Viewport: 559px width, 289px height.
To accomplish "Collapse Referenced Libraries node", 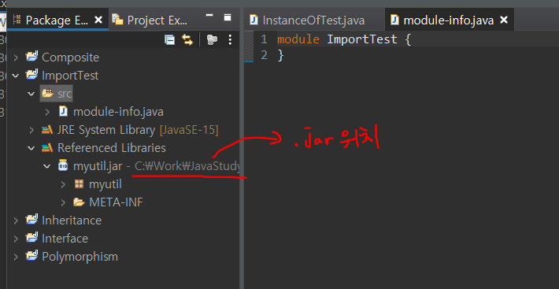I will coord(31,148).
